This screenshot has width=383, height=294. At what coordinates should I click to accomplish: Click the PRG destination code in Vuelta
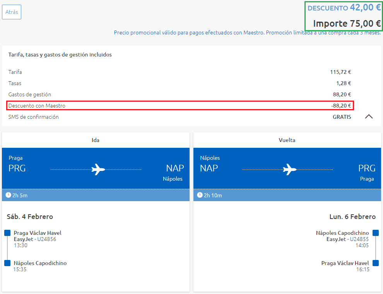tap(367, 168)
